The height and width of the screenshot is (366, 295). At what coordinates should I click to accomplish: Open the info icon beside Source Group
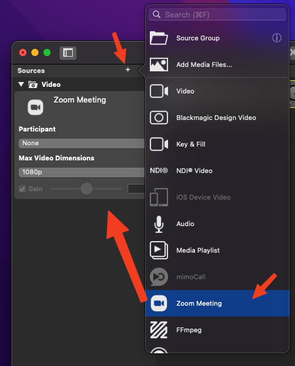[276, 38]
